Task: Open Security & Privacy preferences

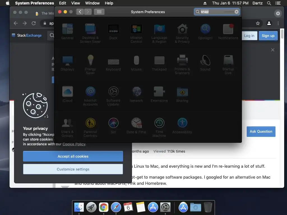Action: tap(182, 33)
